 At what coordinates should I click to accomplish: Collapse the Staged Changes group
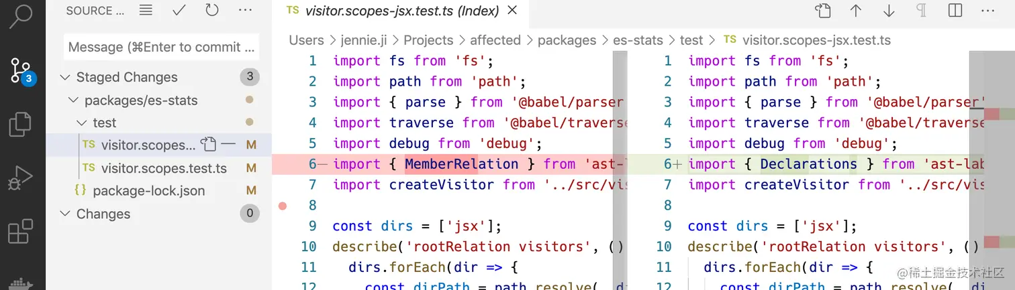tap(65, 77)
